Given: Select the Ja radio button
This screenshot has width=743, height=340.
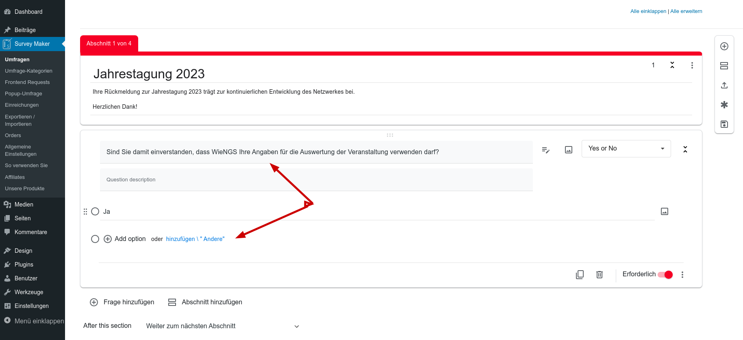Looking at the screenshot, I should pos(95,211).
